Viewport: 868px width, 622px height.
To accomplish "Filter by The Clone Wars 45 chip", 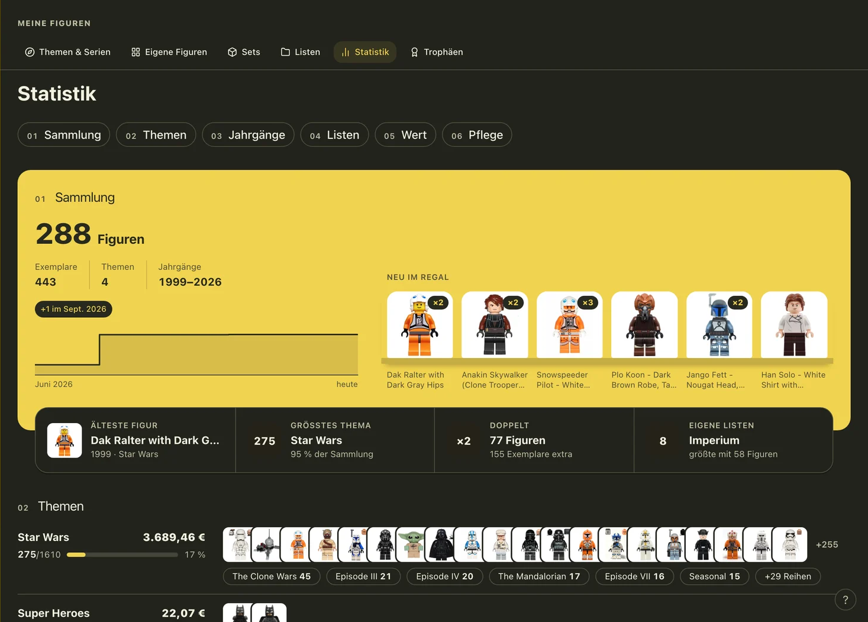I will (272, 576).
